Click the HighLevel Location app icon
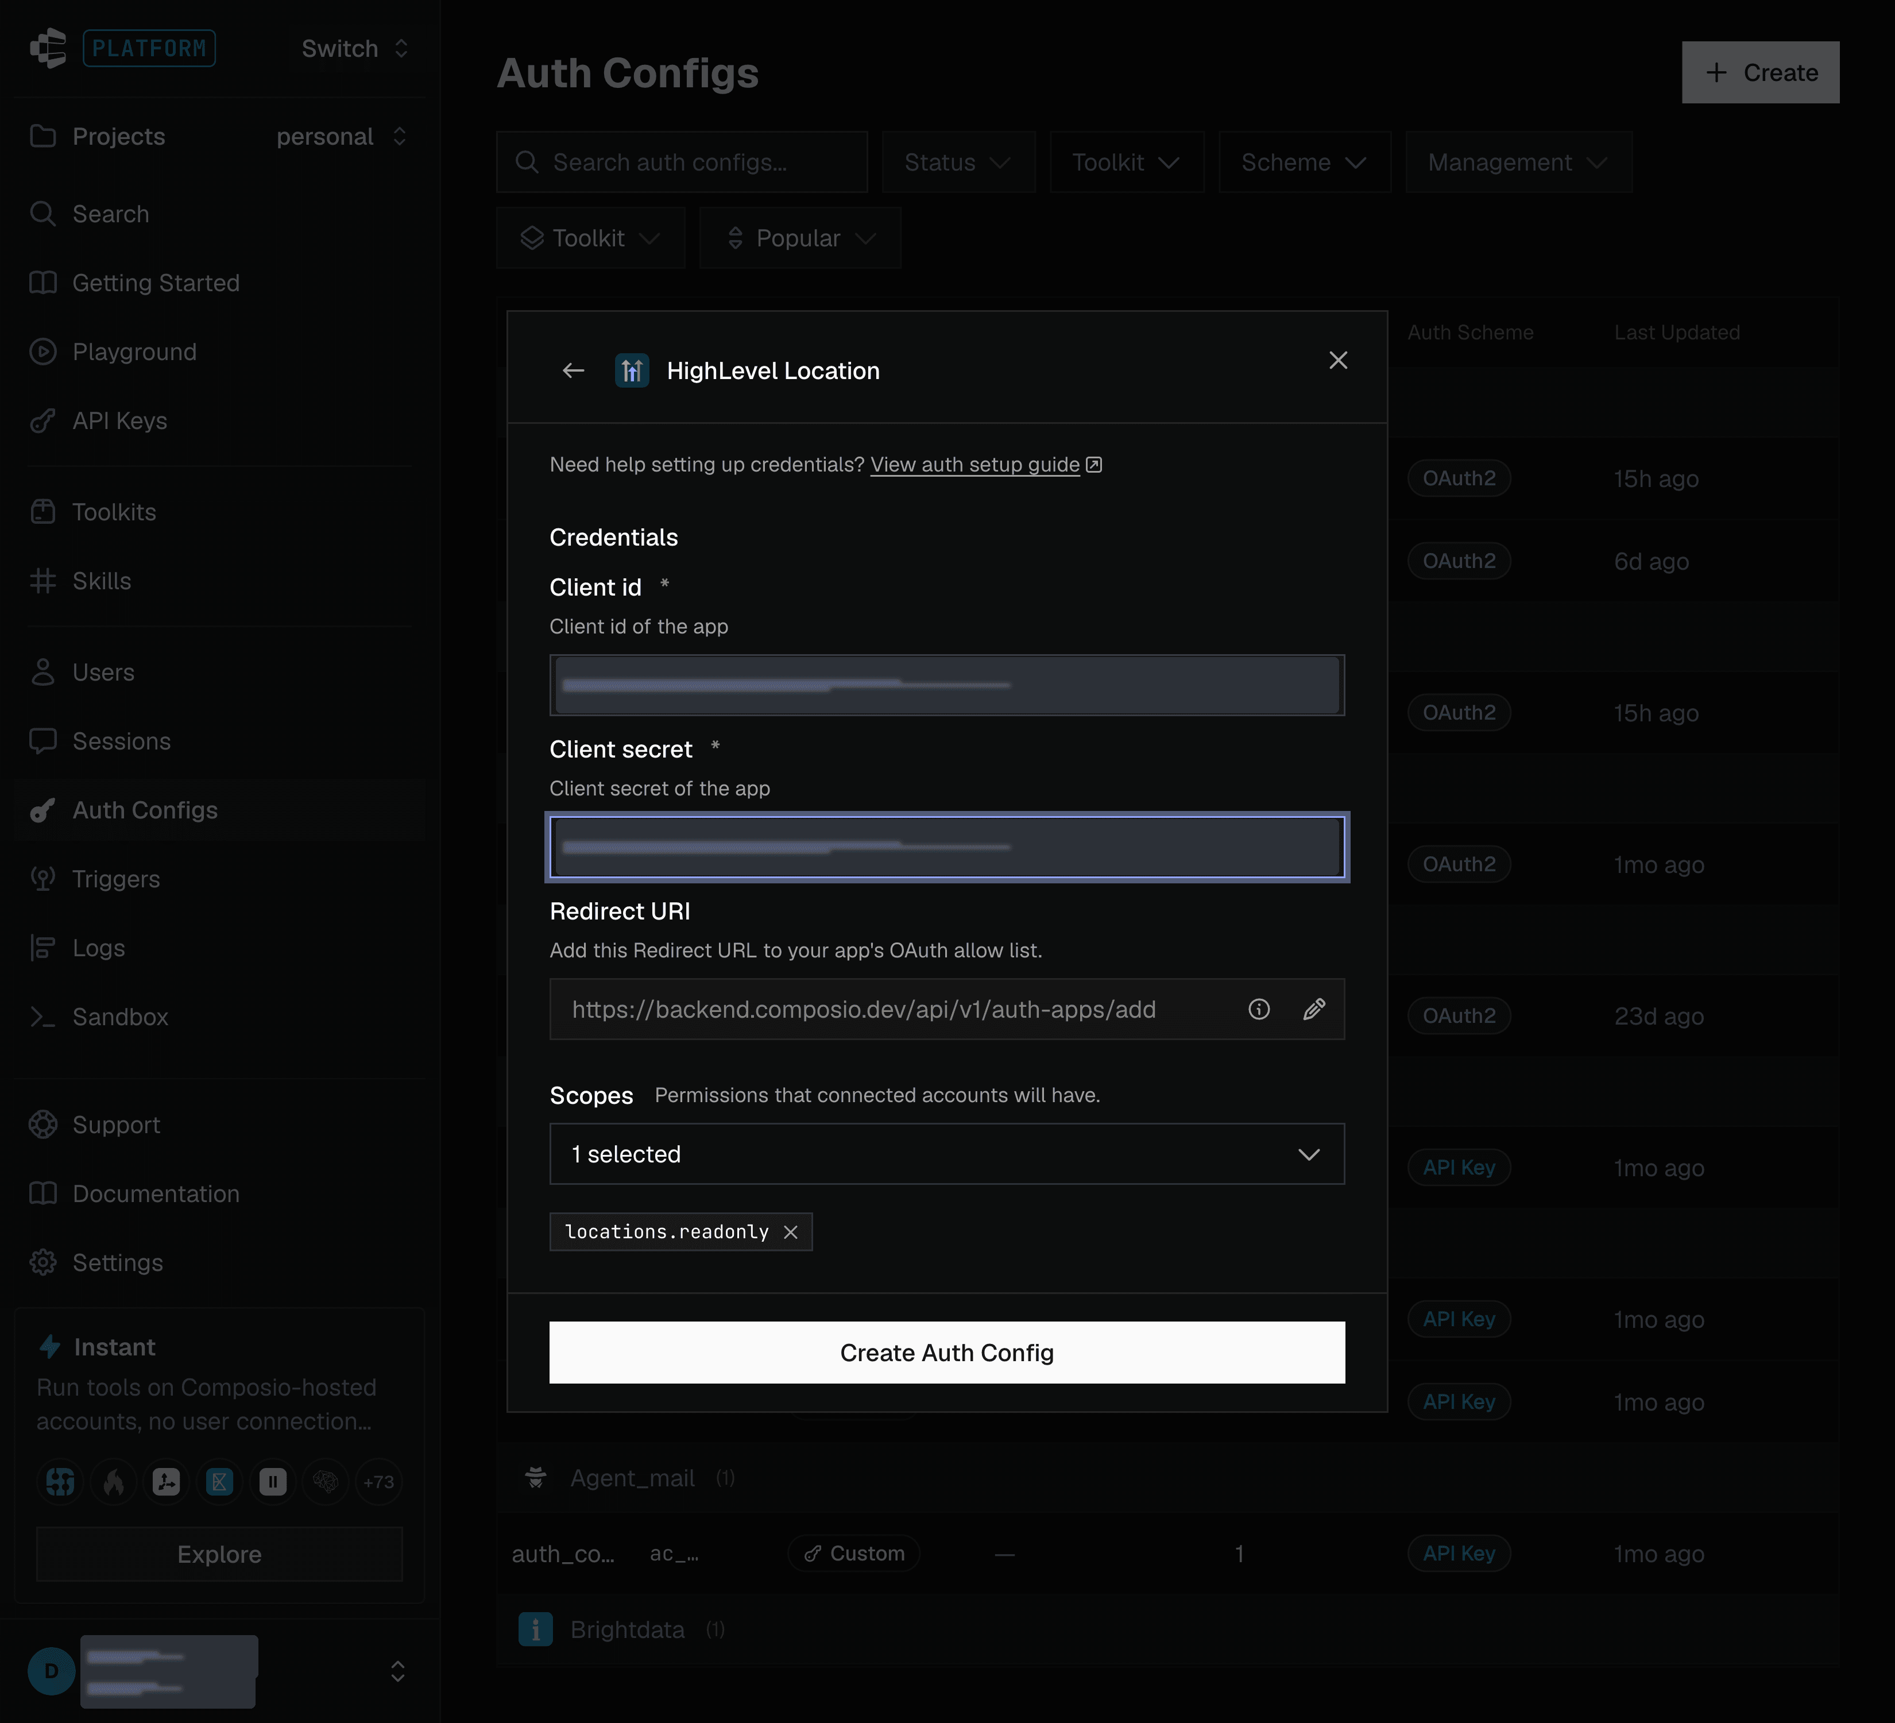1895x1723 pixels. click(x=632, y=370)
